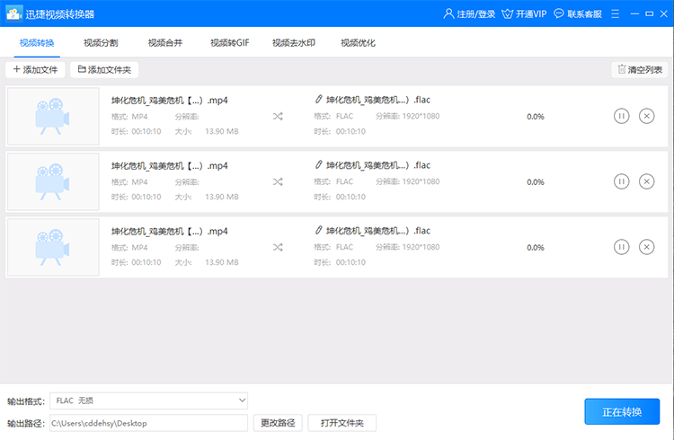Image resolution: width=674 pixels, height=440 pixels.
Task: Select the 视频转换 tab
Action: [x=37, y=42]
